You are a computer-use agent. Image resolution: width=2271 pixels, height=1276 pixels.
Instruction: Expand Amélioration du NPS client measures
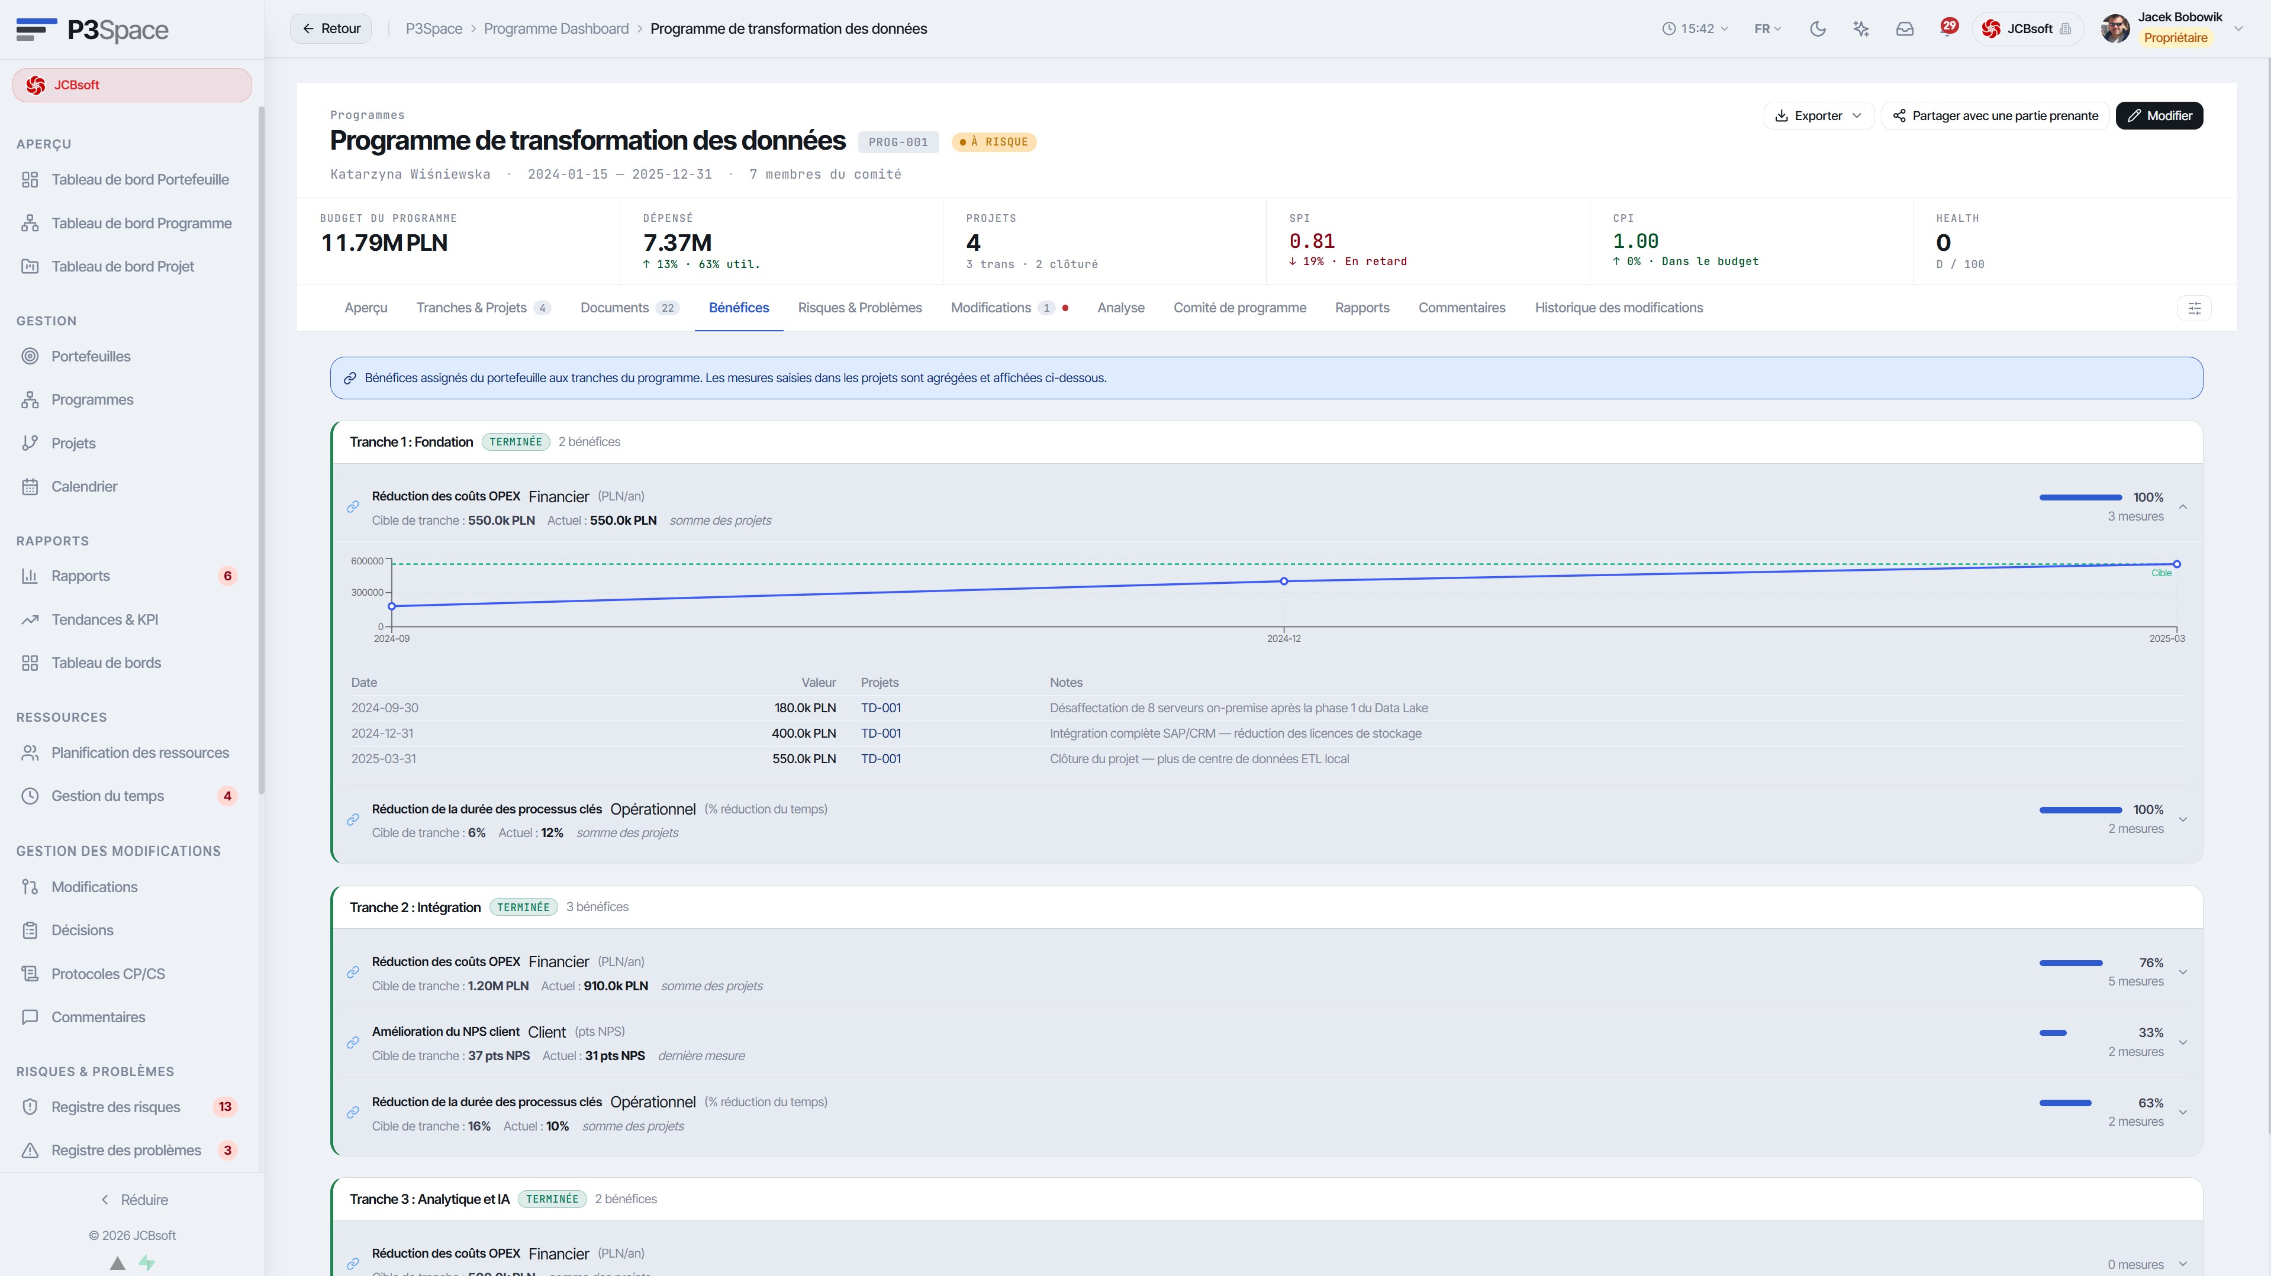(2183, 1042)
